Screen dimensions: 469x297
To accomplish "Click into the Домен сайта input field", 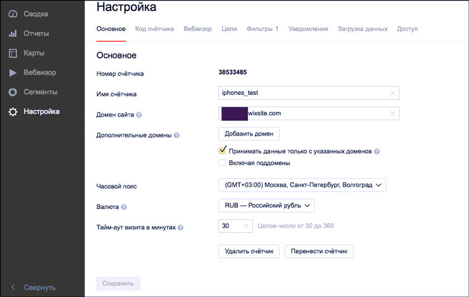I will pos(309,113).
